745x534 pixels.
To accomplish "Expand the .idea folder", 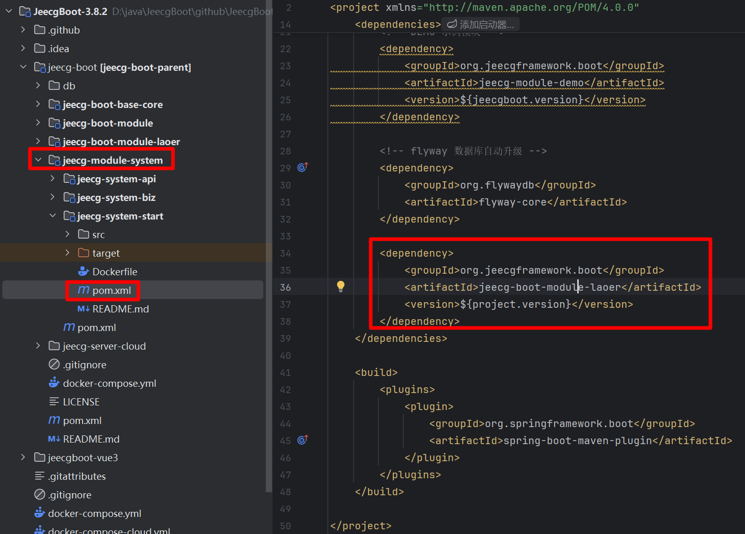I will coord(23,48).
